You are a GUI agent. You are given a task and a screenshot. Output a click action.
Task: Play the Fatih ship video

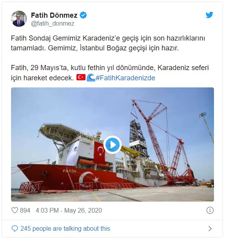point(112,145)
